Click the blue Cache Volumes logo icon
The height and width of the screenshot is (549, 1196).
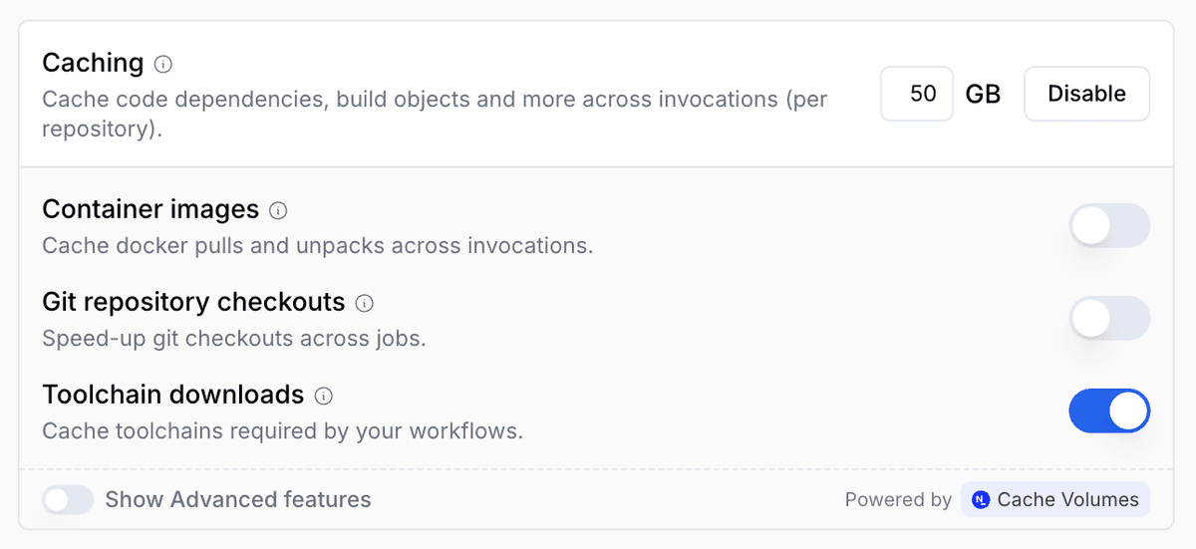tap(981, 500)
